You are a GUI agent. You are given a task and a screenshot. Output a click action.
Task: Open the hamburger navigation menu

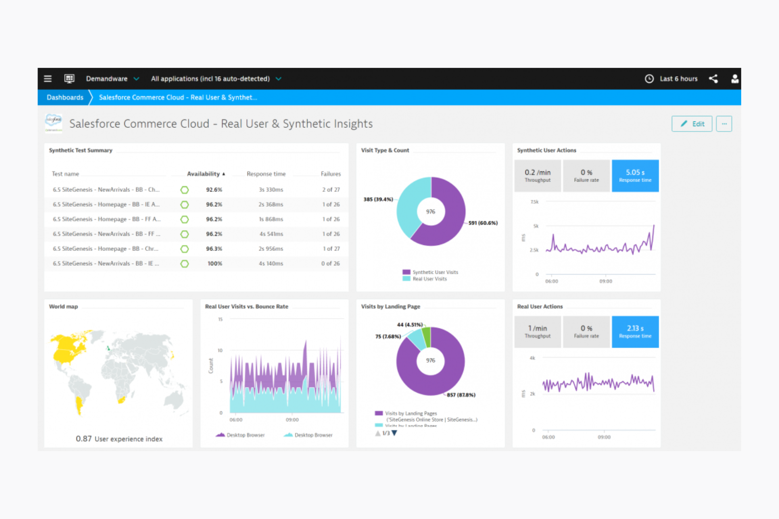(x=47, y=78)
